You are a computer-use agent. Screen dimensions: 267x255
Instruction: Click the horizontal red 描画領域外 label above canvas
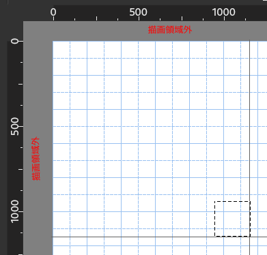[x=170, y=30]
